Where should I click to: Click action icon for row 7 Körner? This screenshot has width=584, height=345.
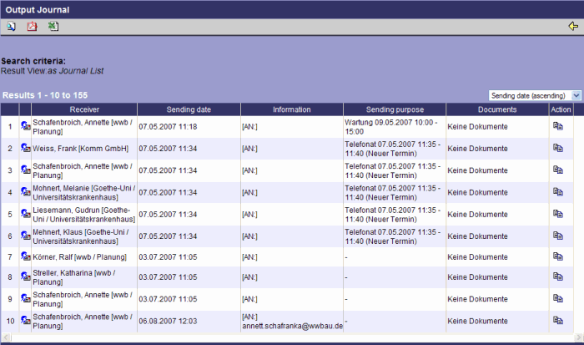(558, 256)
